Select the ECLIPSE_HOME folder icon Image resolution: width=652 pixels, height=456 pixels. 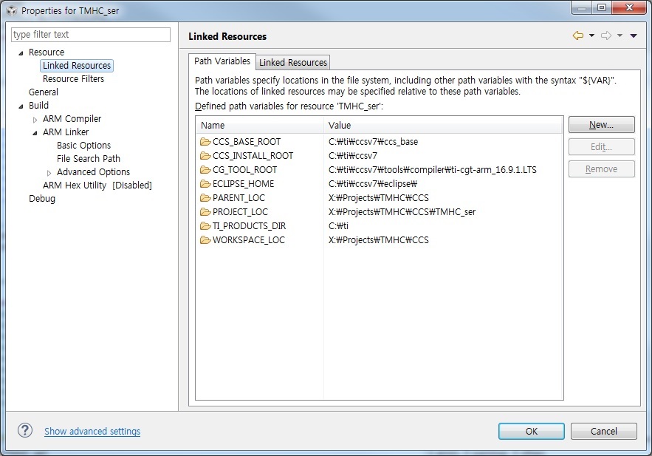[205, 184]
